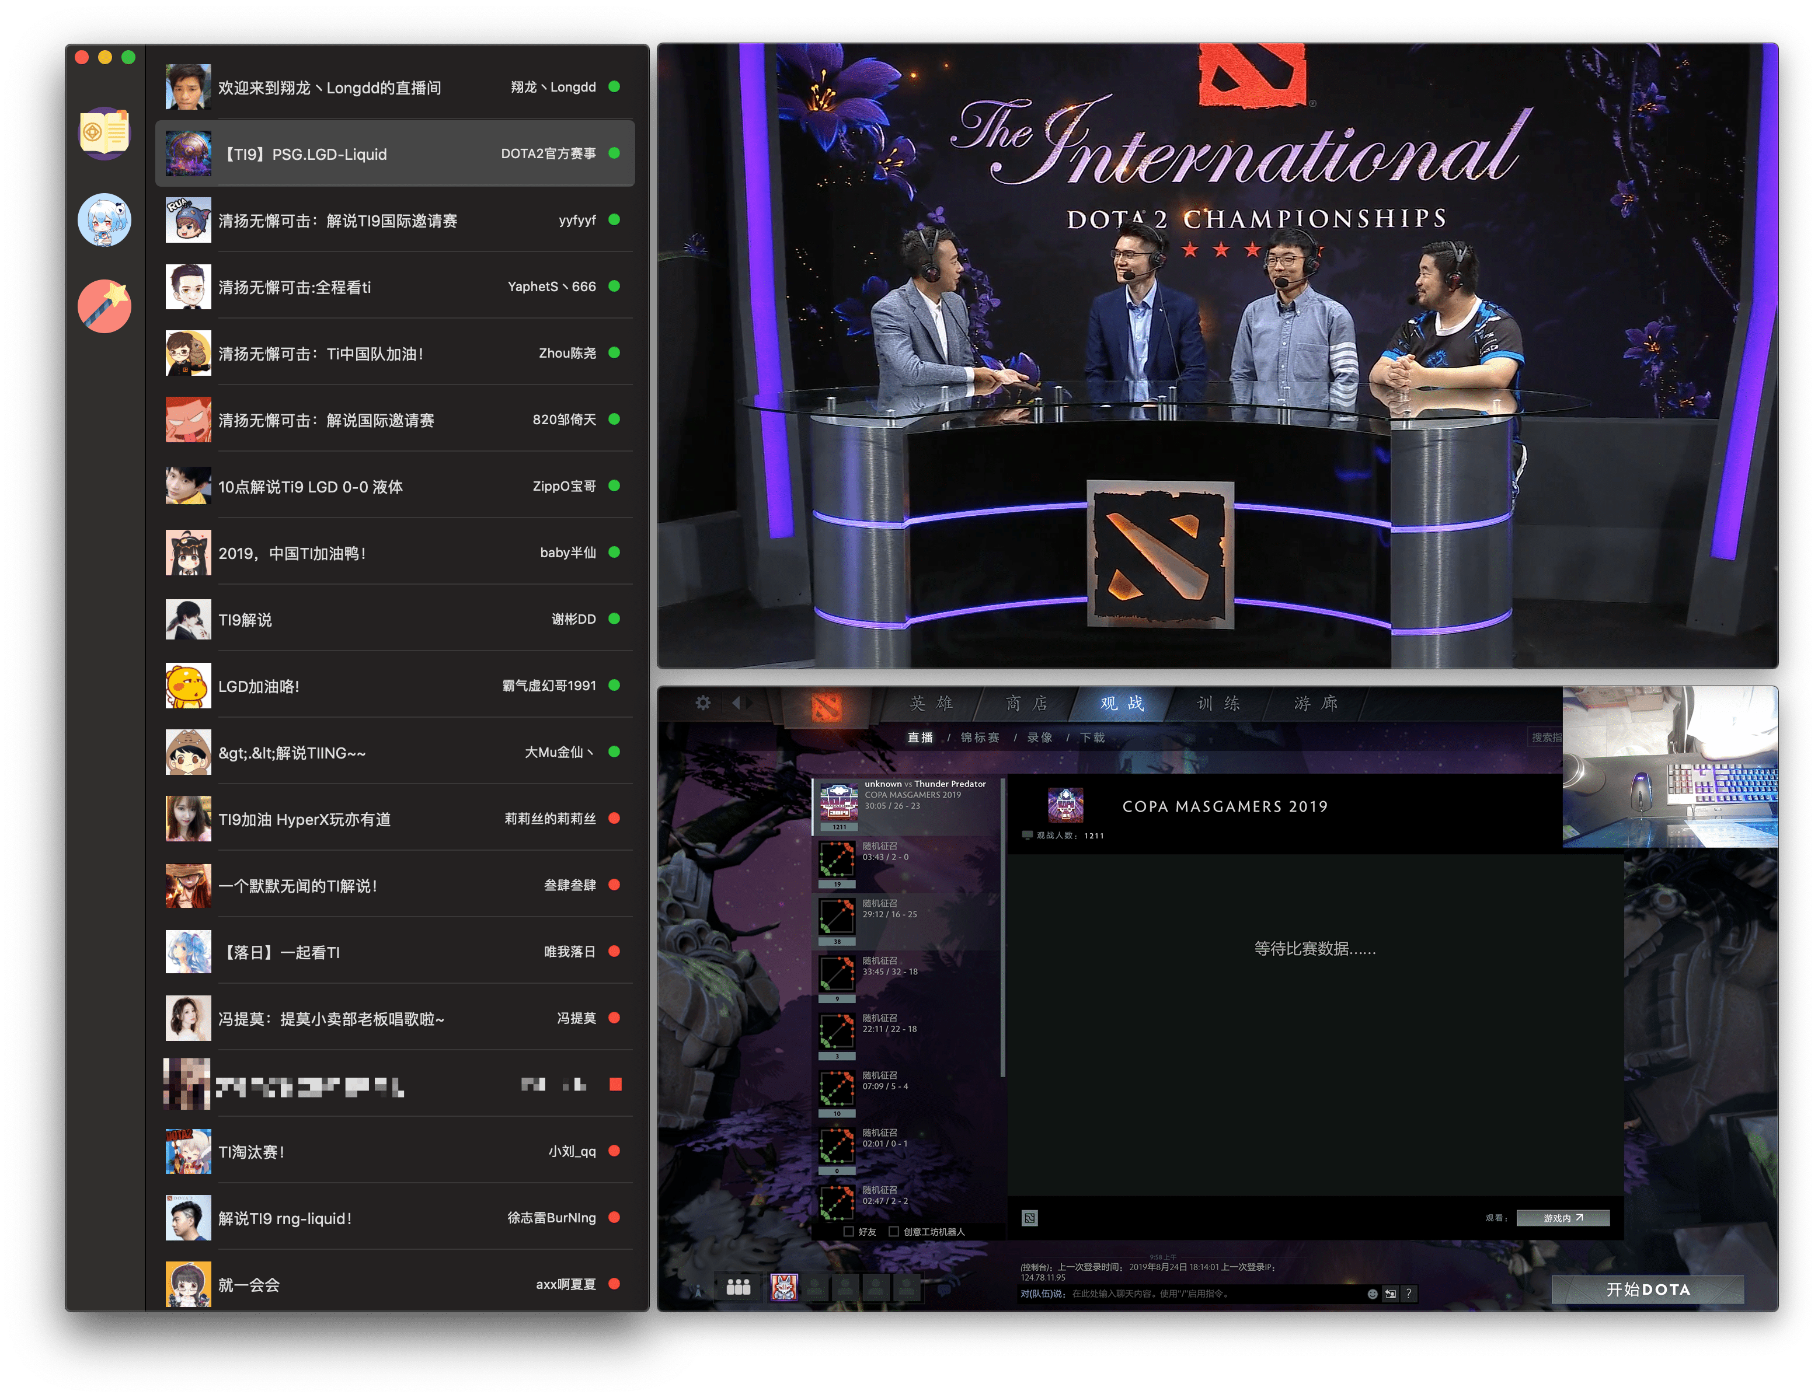The image size is (1818, 1398).
Task: Click the rabbit player avatar in party bar
Action: click(783, 1287)
